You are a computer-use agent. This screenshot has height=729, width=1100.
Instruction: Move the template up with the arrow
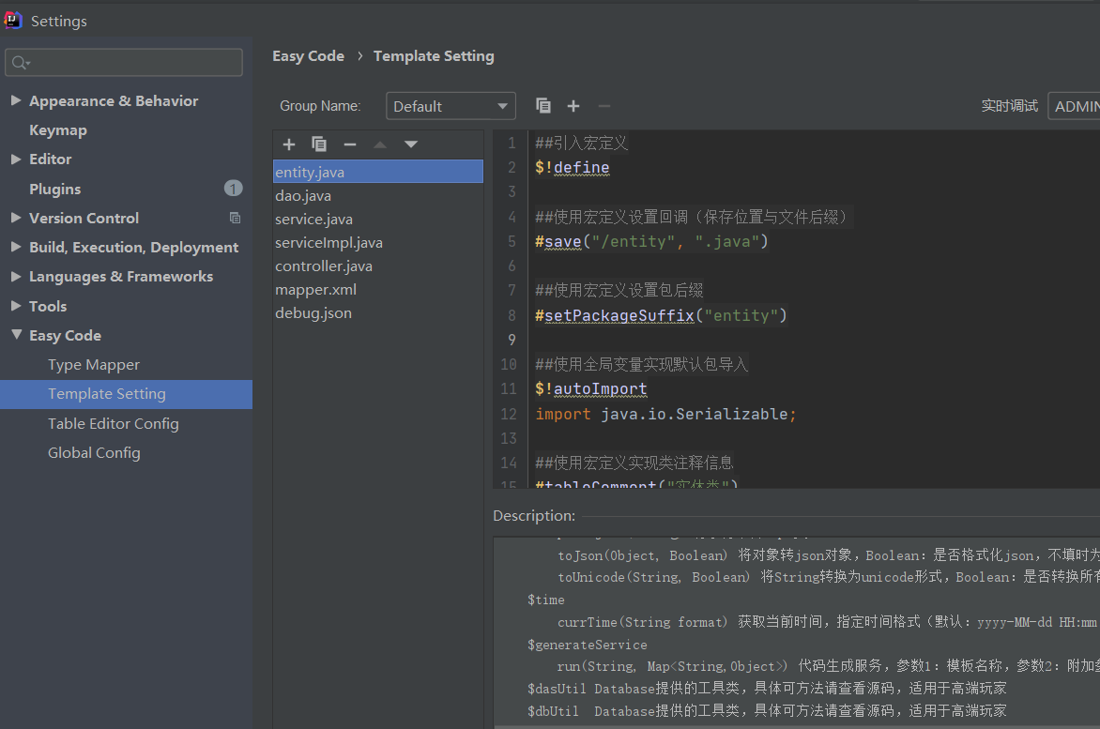(x=380, y=144)
